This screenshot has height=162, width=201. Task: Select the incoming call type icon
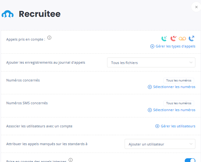164,39
